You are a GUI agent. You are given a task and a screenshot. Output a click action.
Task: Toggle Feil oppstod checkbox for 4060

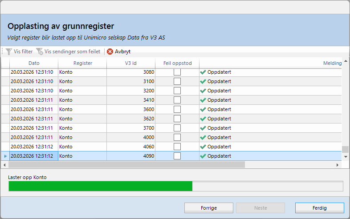click(177, 147)
